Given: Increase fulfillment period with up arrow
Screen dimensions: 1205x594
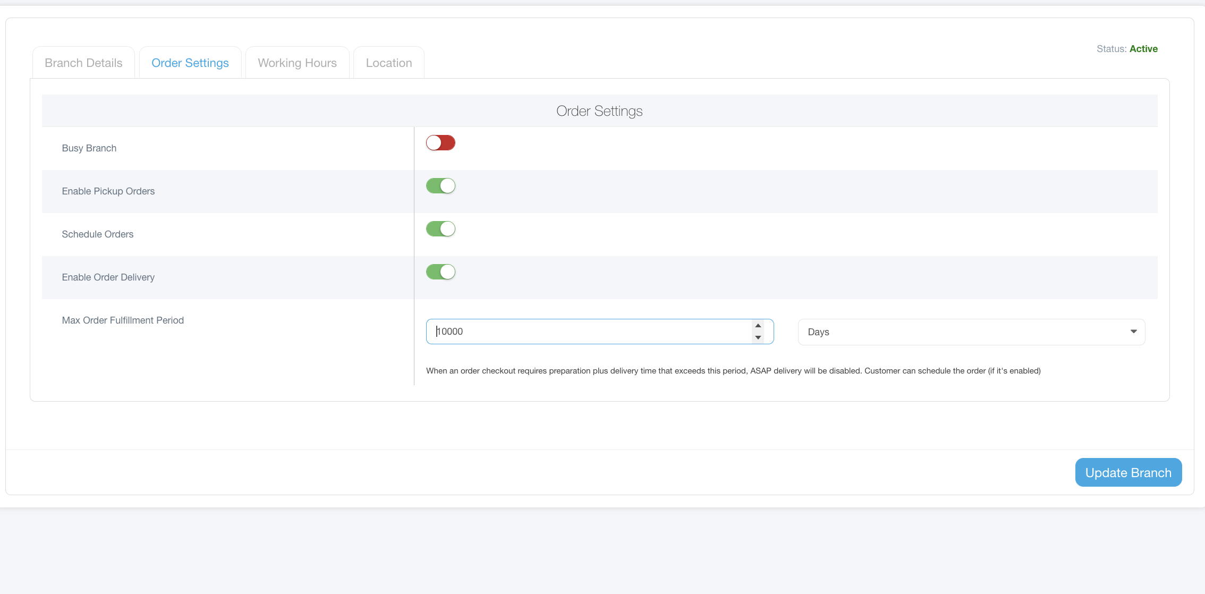Looking at the screenshot, I should tap(758, 326).
